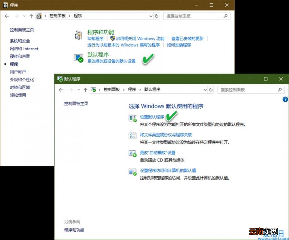Click search magnifier in 程序 window
Viewport: 289px width, 240px height.
point(225,16)
